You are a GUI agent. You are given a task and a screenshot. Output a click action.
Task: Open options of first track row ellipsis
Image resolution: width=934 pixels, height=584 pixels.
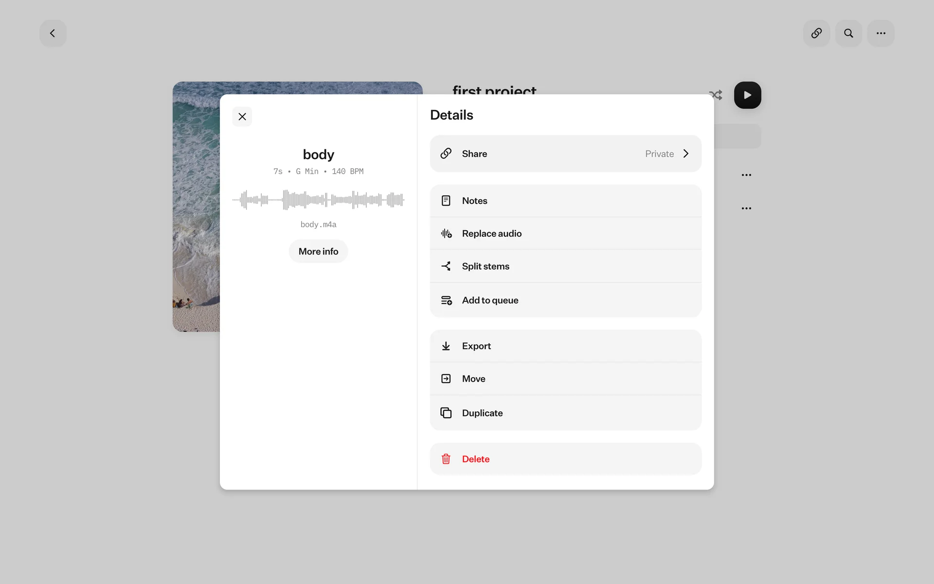click(746, 175)
